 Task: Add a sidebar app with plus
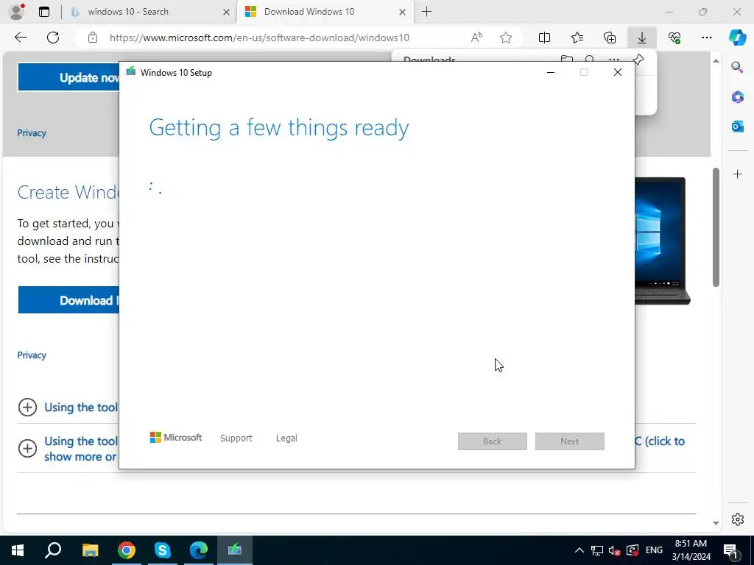coord(737,174)
